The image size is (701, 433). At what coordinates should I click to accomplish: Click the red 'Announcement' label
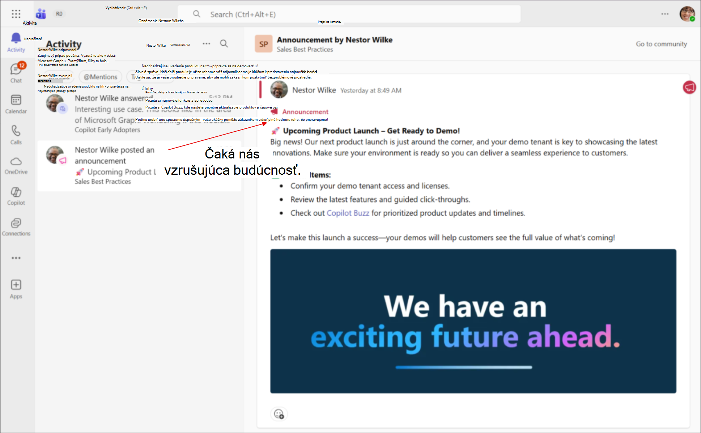[x=305, y=112]
